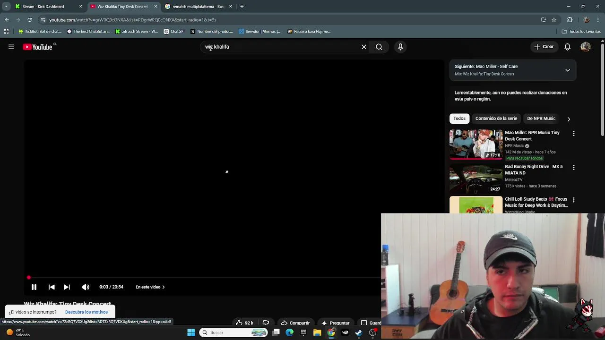Open Mac Miller Tiny Desk thumbnail
Screen dimensions: 605x340
pos(476,144)
